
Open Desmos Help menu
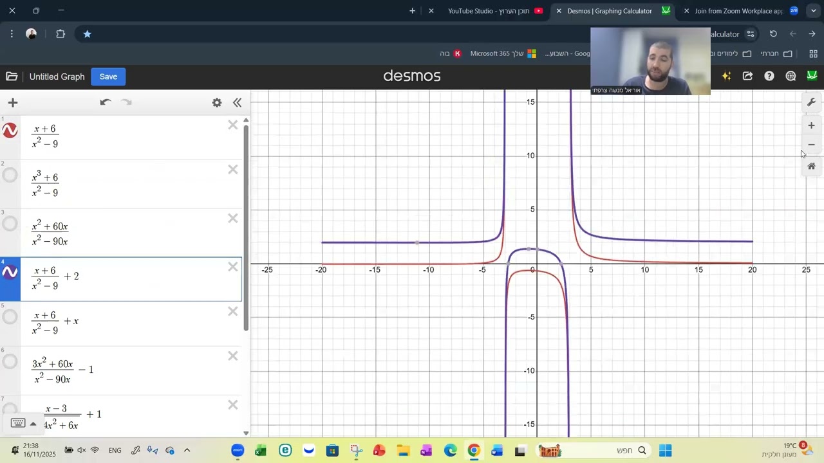point(769,76)
